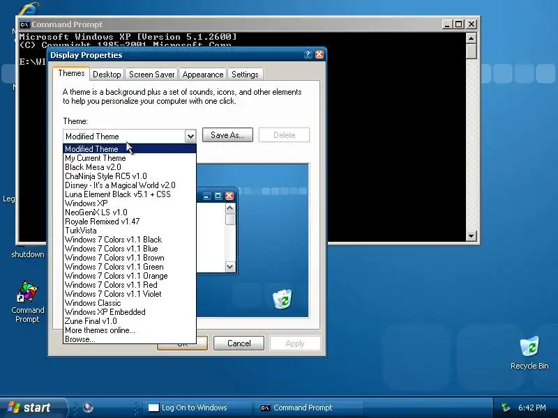Click the recycle bin in the theme preview
Screen dimensions: 558x418
[282, 299]
